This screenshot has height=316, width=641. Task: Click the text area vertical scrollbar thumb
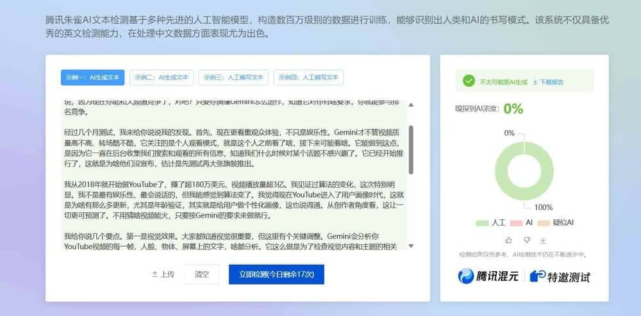(x=411, y=149)
